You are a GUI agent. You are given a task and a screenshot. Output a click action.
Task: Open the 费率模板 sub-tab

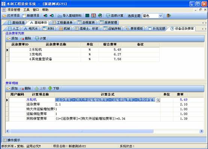(135, 29)
